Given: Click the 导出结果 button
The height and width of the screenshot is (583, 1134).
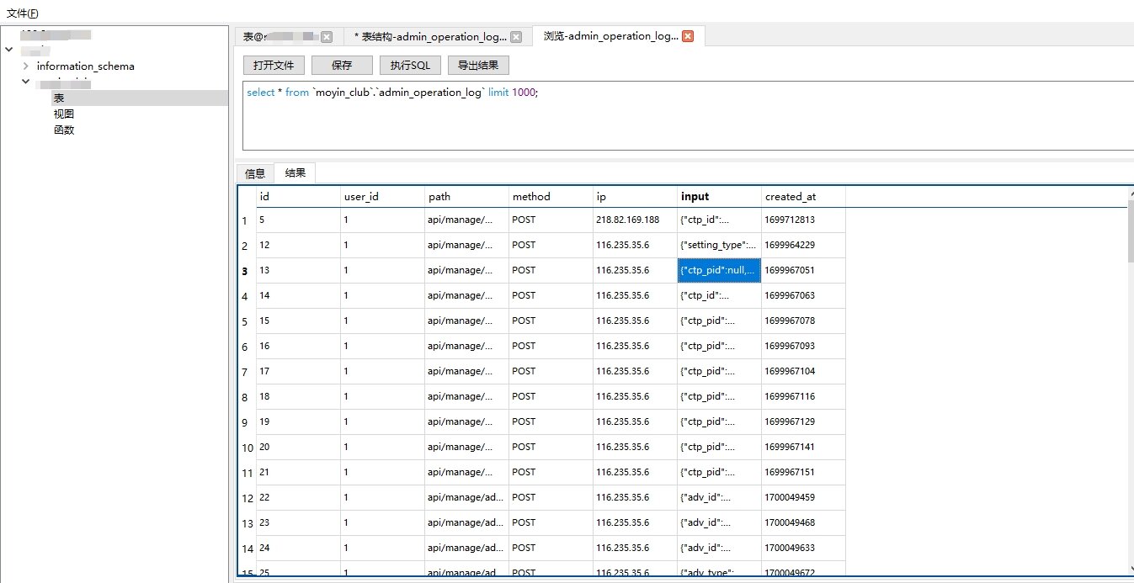Looking at the screenshot, I should coord(478,66).
